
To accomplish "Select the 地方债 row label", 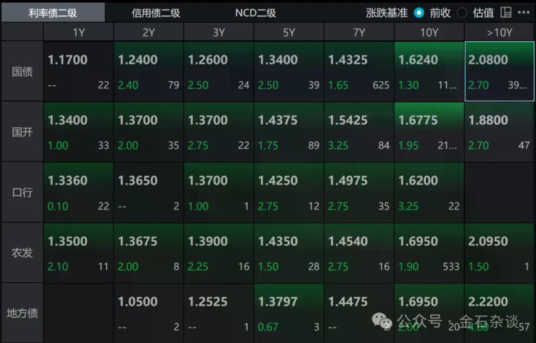I will (22, 313).
